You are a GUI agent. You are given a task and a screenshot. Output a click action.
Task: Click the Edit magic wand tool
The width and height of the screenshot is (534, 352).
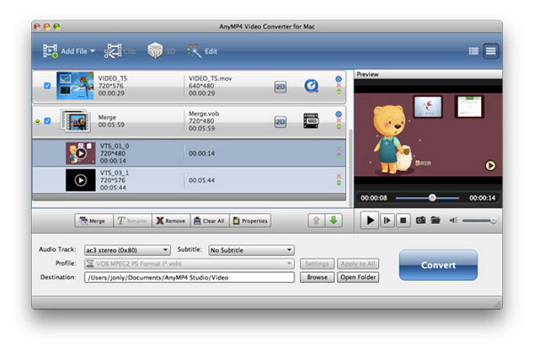201,51
